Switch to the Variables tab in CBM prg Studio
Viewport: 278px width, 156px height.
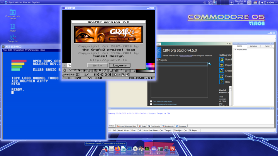[x=253, y=46]
